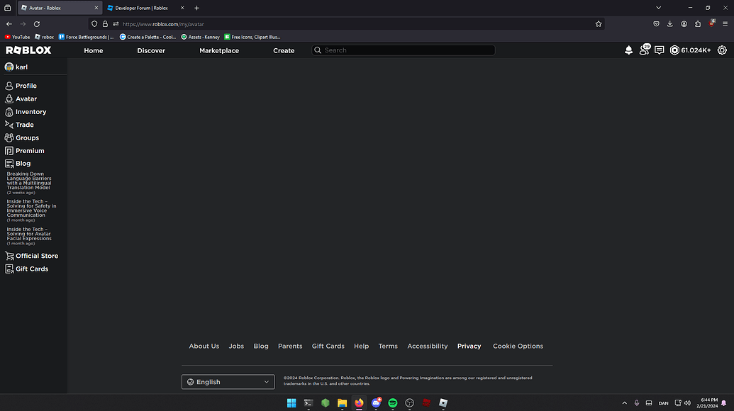Open the Save to Pocket icon
Screen dimensions: 734x411
click(x=656, y=24)
